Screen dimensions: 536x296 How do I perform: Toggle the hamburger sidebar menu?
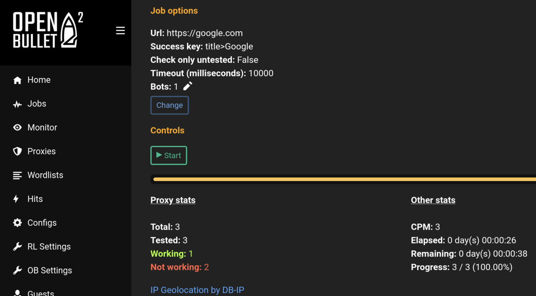pyautogui.click(x=120, y=30)
